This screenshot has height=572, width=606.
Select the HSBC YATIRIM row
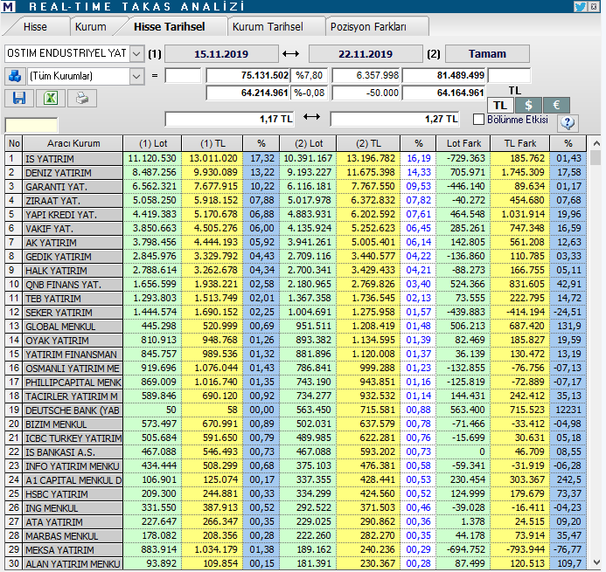pyautogui.click(x=296, y=494)
